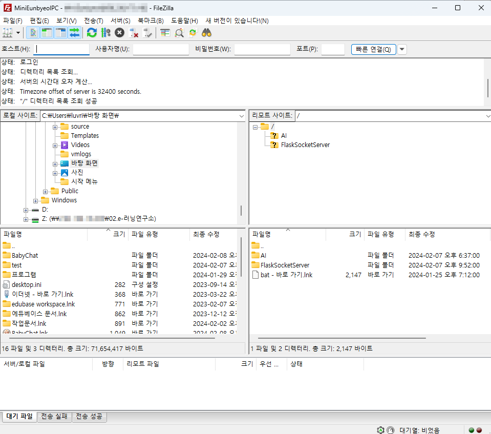Image resolution: width=491 pixels, height=434 pixels.
Task: Open the 편집(E) menu
Action: (39, 20)
